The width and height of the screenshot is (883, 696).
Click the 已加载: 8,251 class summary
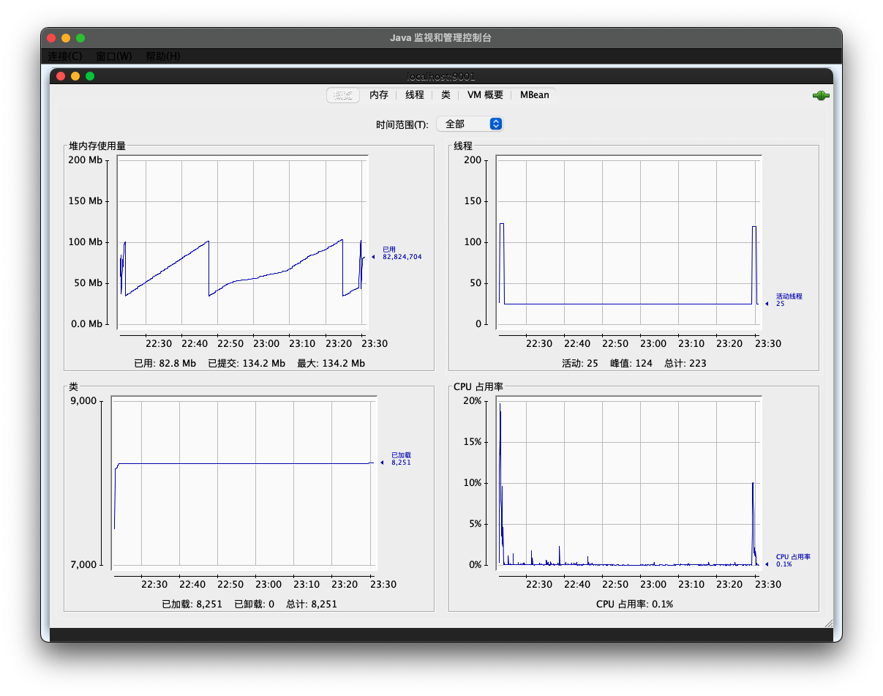pos(192,605)
